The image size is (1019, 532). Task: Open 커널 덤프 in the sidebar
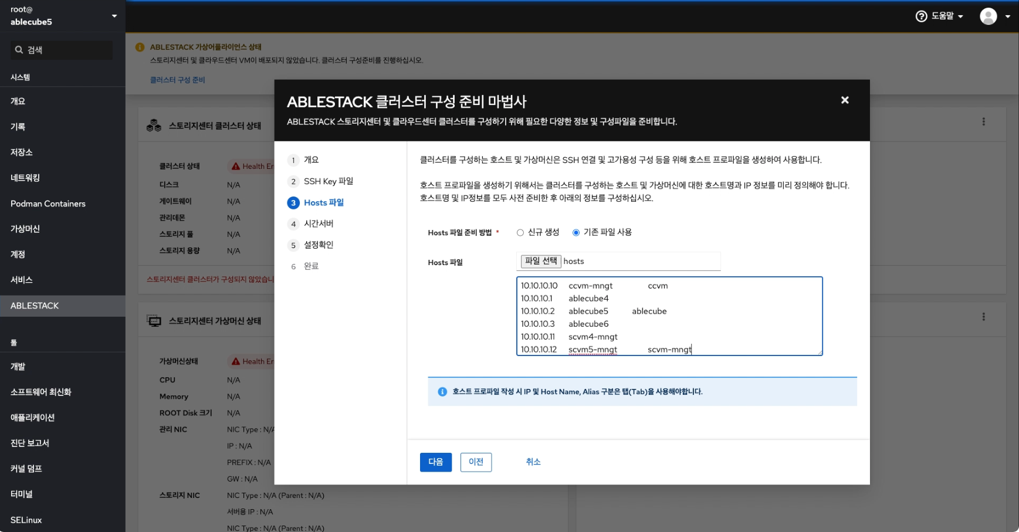point(63,469)
